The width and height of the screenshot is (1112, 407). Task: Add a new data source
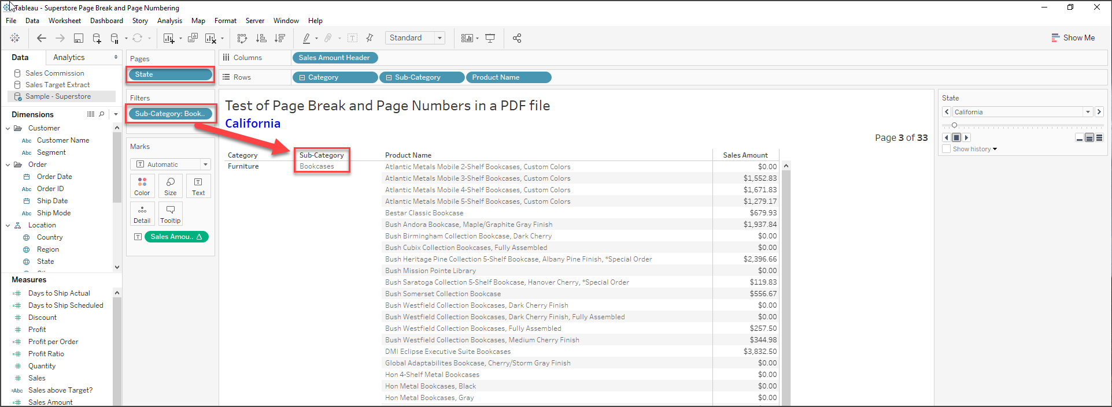(x=97, y=38)
